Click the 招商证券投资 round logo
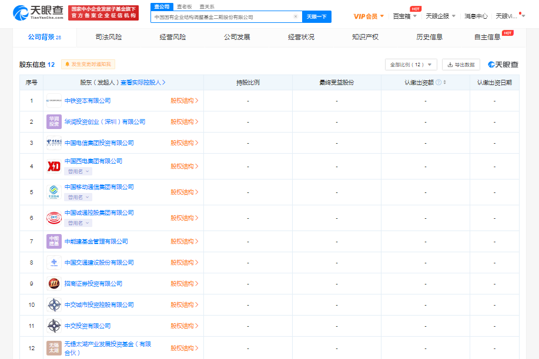Image resolution: width=539 pixels, height=359 pixels. click(x=54, y=283)
